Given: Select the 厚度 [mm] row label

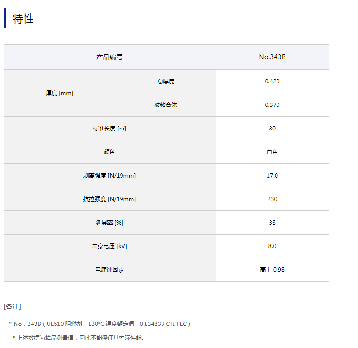Looking at the screenshot, I should 59,93.
